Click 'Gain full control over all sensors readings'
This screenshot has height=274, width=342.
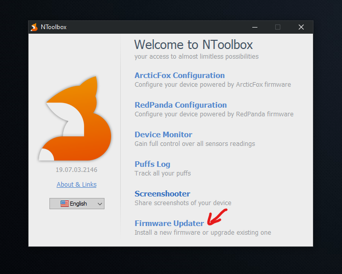click(195, 144)
